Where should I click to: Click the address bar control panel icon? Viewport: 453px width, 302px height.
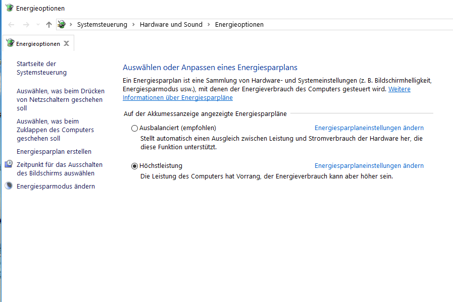pyautogui.click(x=62, y=25)
